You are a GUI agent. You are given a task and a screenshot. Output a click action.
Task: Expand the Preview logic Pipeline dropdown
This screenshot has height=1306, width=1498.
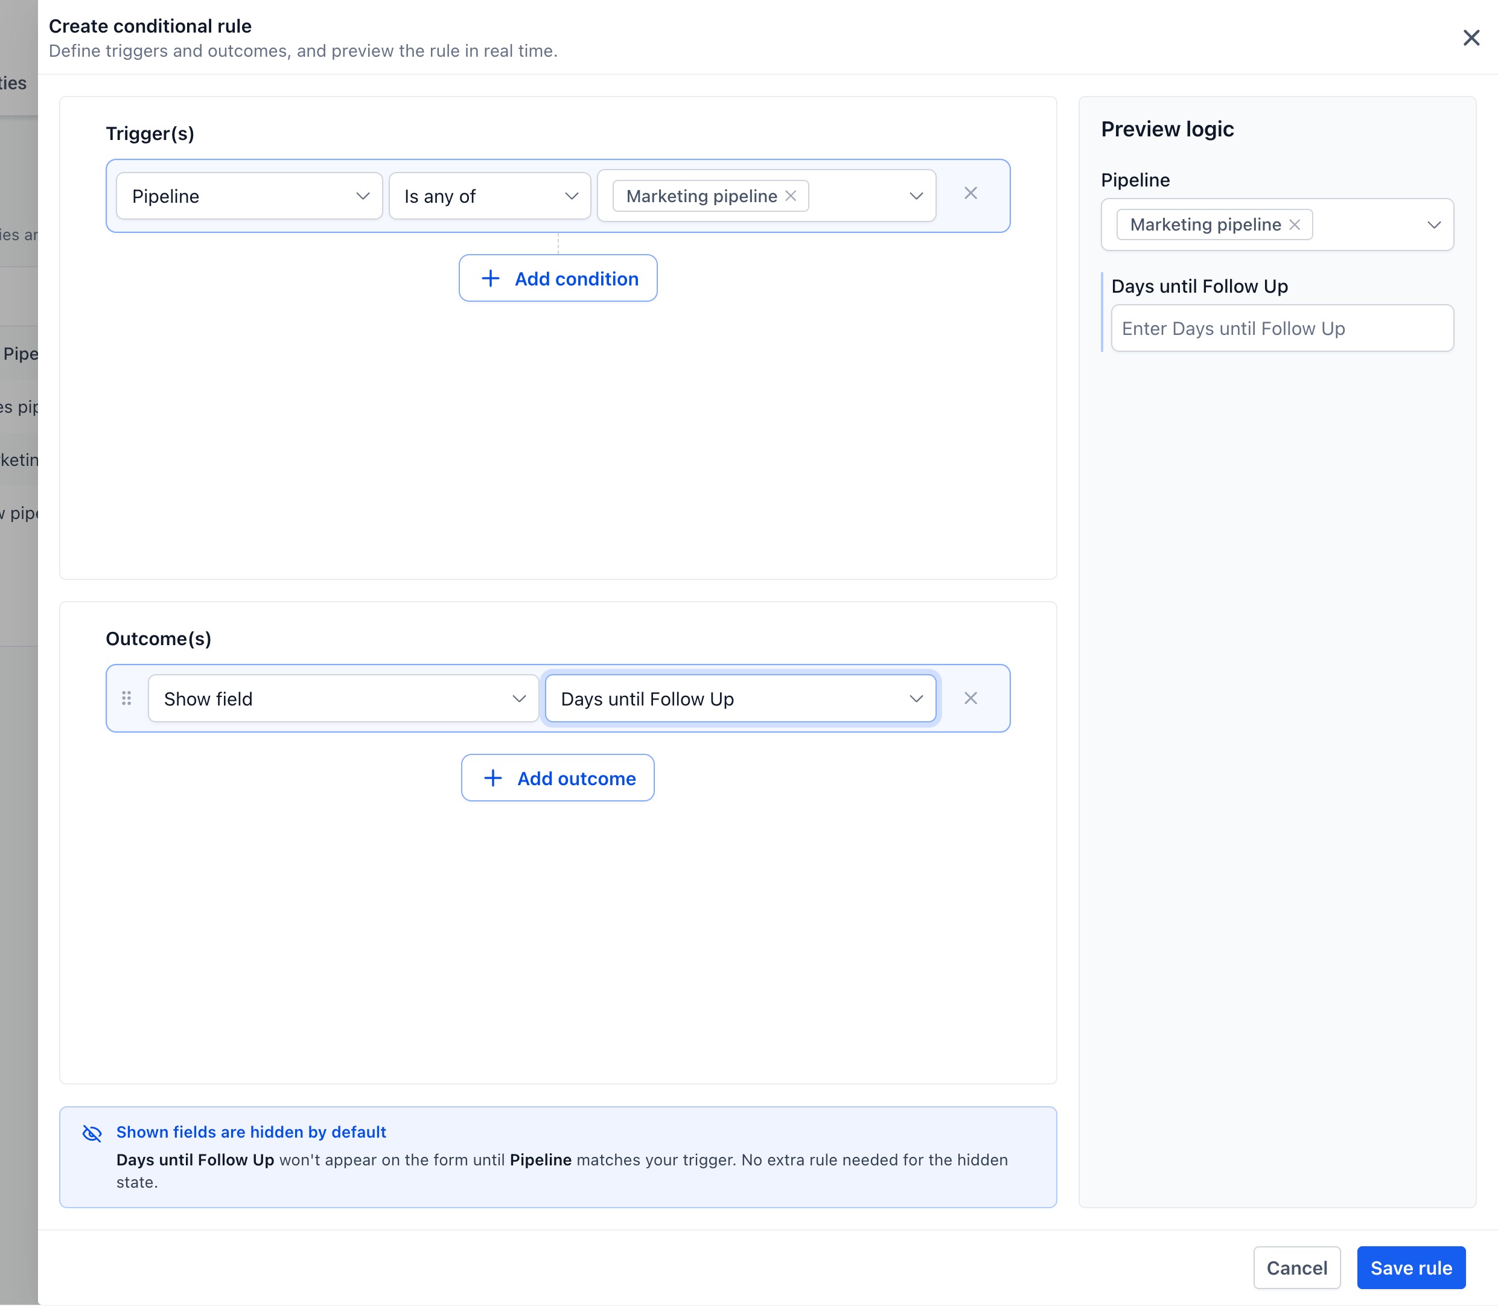[1434, 225]
